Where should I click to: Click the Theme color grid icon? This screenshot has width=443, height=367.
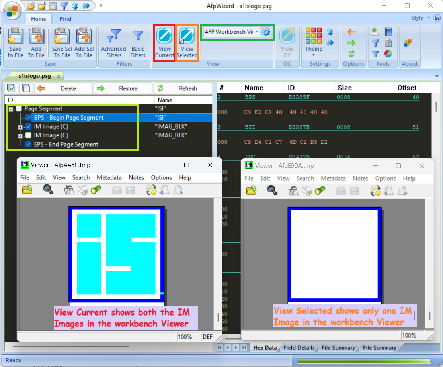click(313, 36)
